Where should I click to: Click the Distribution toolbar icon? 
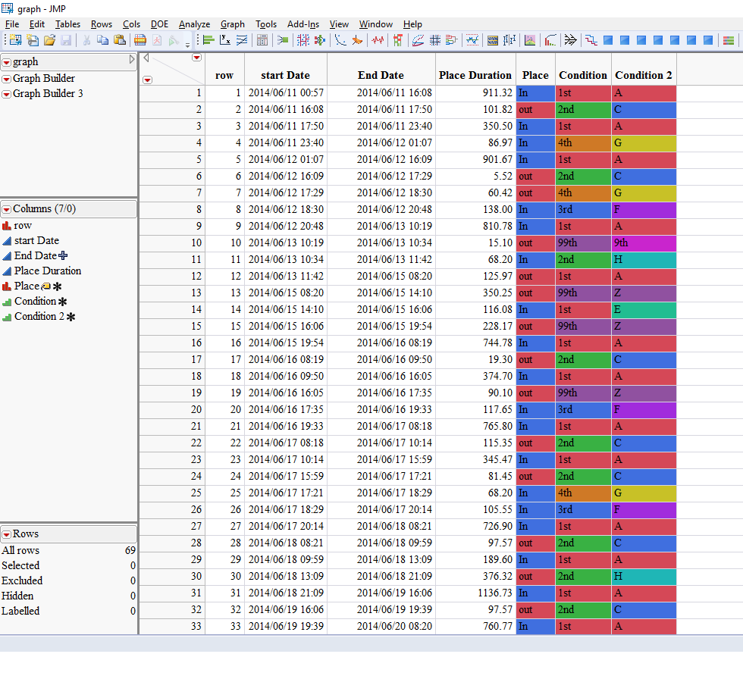coord(208,40)
